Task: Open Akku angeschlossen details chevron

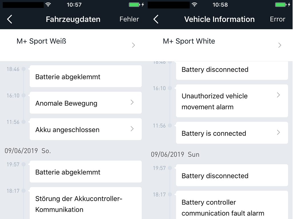Action: coord(132,129)
